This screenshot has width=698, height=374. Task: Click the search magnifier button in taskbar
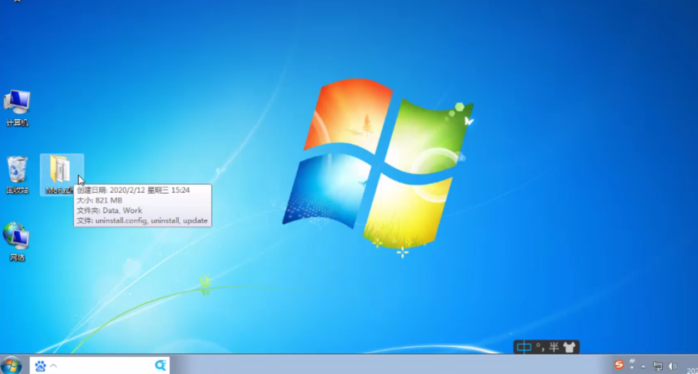coord(160,365)
